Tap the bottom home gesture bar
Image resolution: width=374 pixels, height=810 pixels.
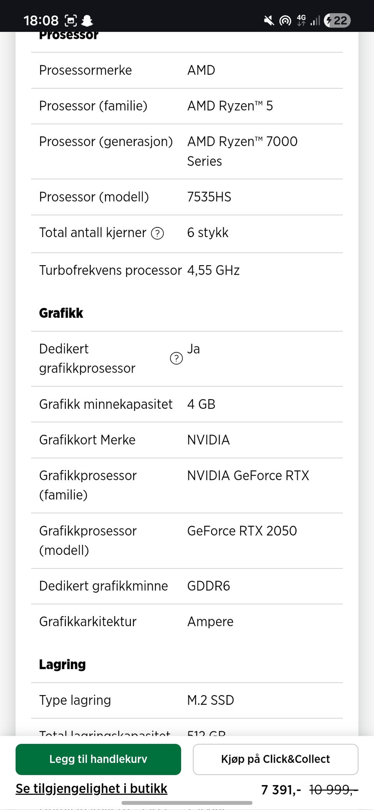tap(187, 803)
